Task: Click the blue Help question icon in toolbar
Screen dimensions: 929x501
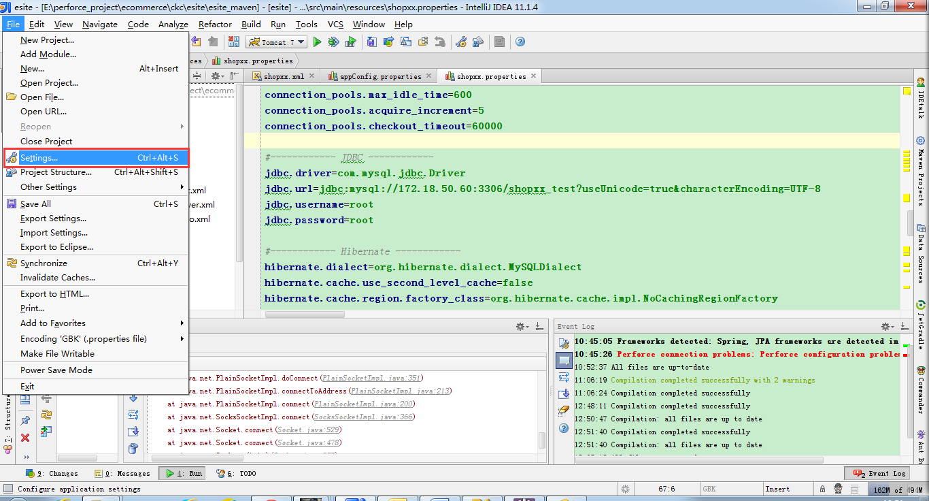Action: (x=520, y=42)
